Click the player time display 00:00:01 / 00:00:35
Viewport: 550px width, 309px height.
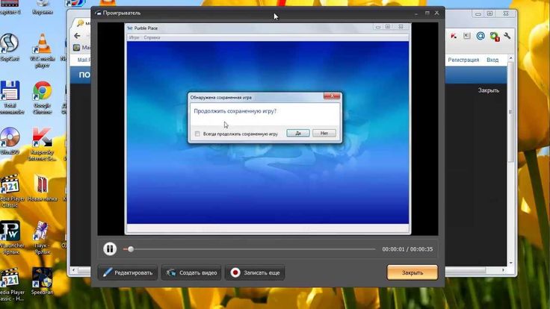coord(407,249)
